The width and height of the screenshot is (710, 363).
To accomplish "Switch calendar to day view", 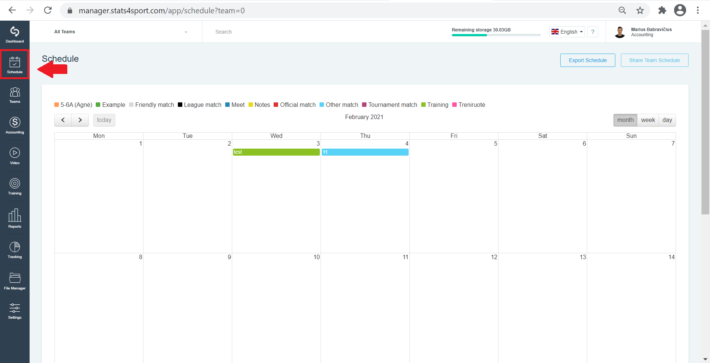I will point(667,120).
